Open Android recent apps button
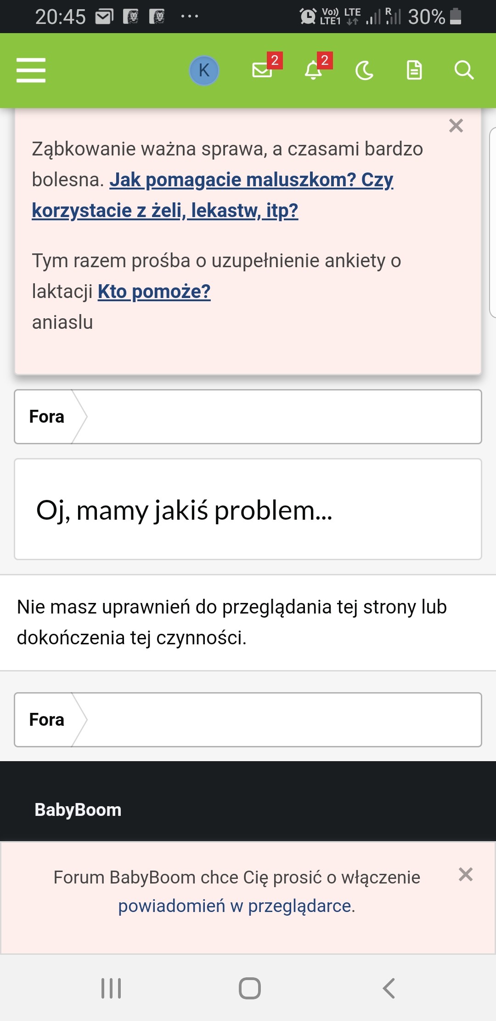Image resolution: width=496 pixels, height=1021 pixels. point(111,988)
